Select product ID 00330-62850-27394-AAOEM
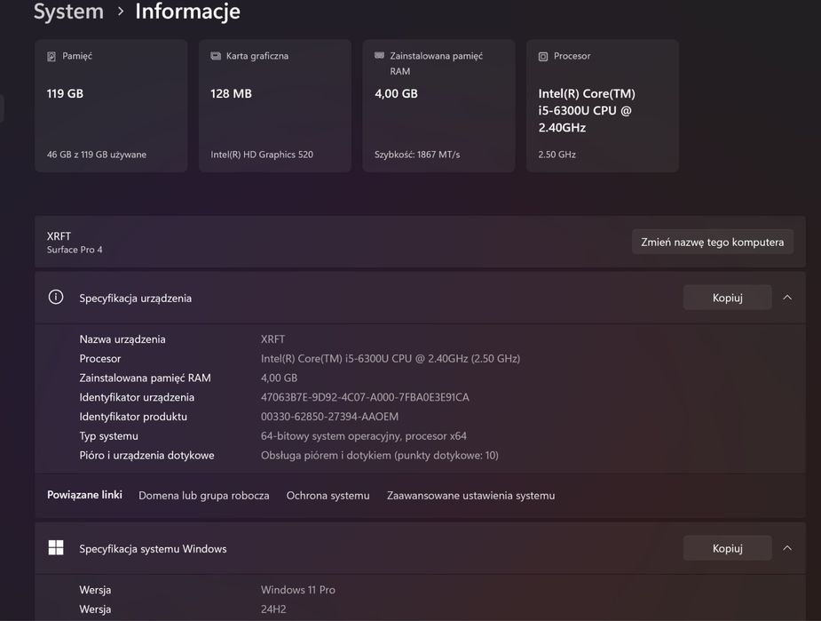Image resolution: width=821 pixels, height=621 pixels. pyautogui.click(x=329, y=417)
